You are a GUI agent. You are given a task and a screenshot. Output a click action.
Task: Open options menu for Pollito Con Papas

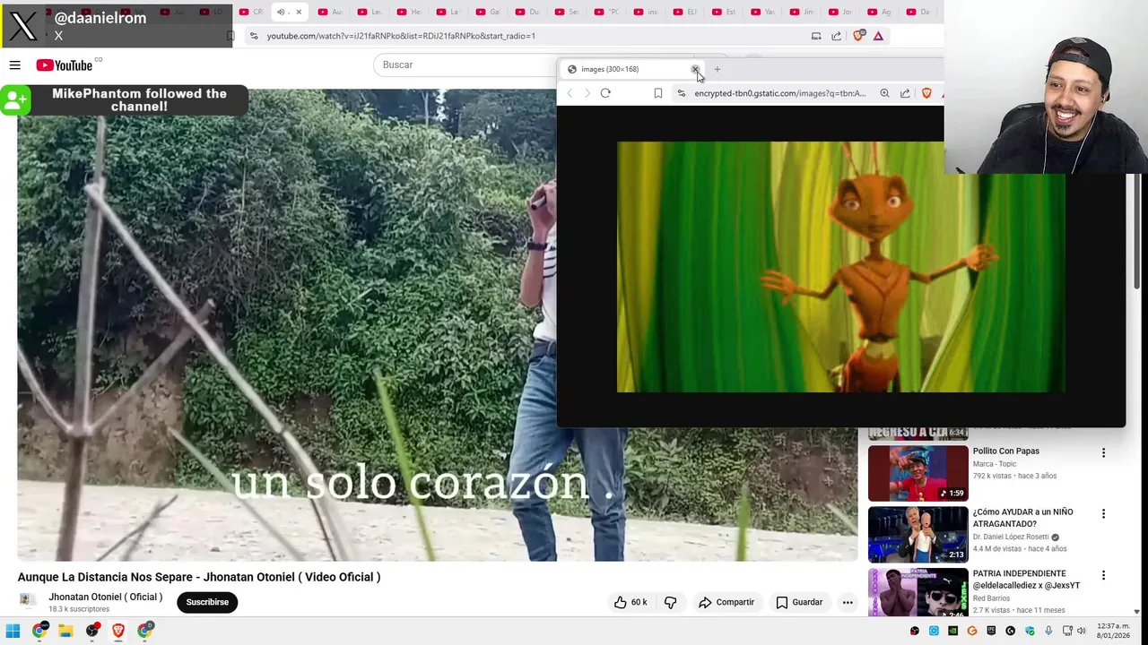pyautogui.click(x=1103, y=453)
